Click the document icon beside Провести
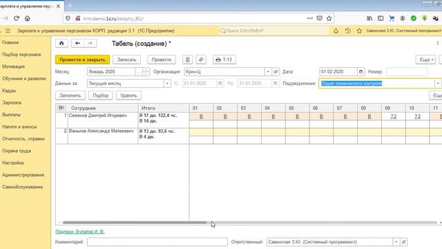Screen dimensions: 442x249 (x=187, y=59)
